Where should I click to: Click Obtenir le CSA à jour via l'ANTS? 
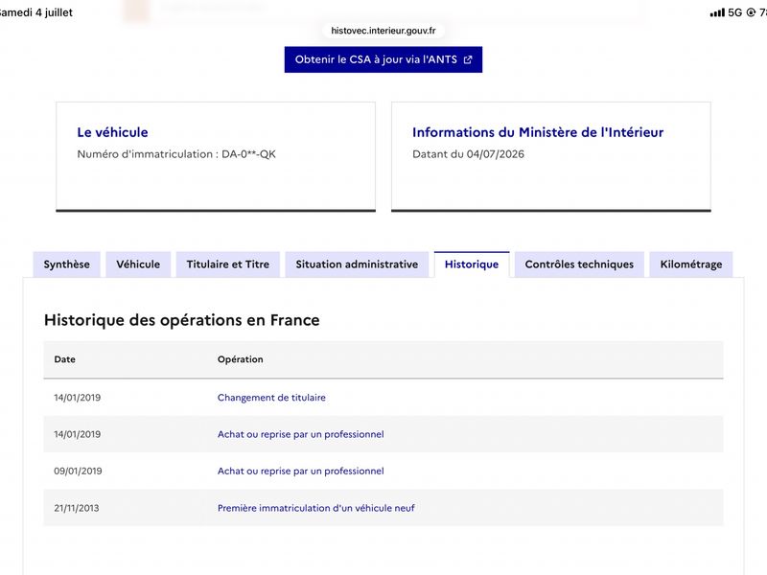click(x=383, y=59)
